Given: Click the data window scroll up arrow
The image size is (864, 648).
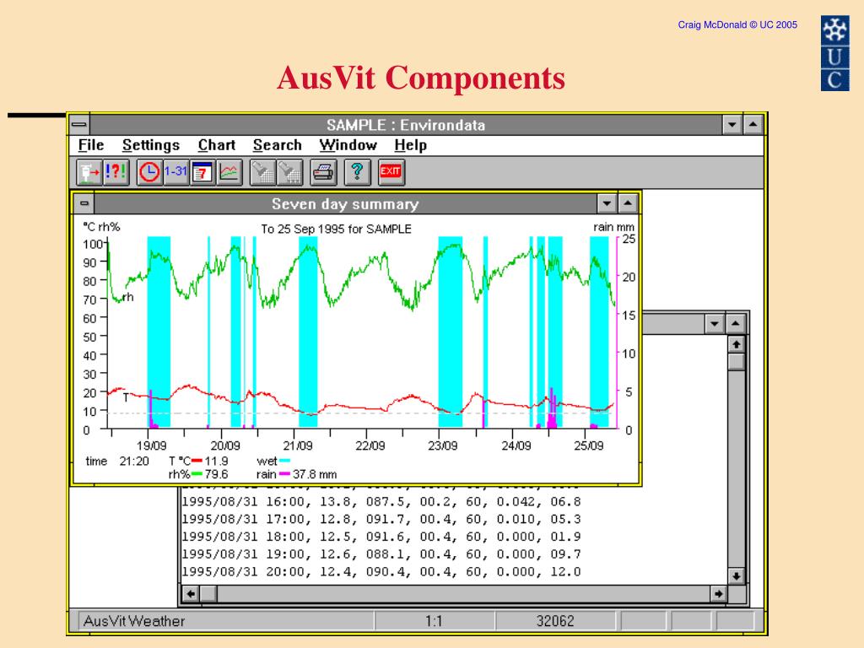Looking at the screenshot, I should [736, 345].
